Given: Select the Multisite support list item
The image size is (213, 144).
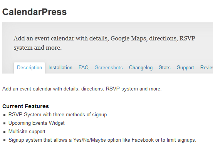Looking at the screenshot, I should (x=27, y=132).
